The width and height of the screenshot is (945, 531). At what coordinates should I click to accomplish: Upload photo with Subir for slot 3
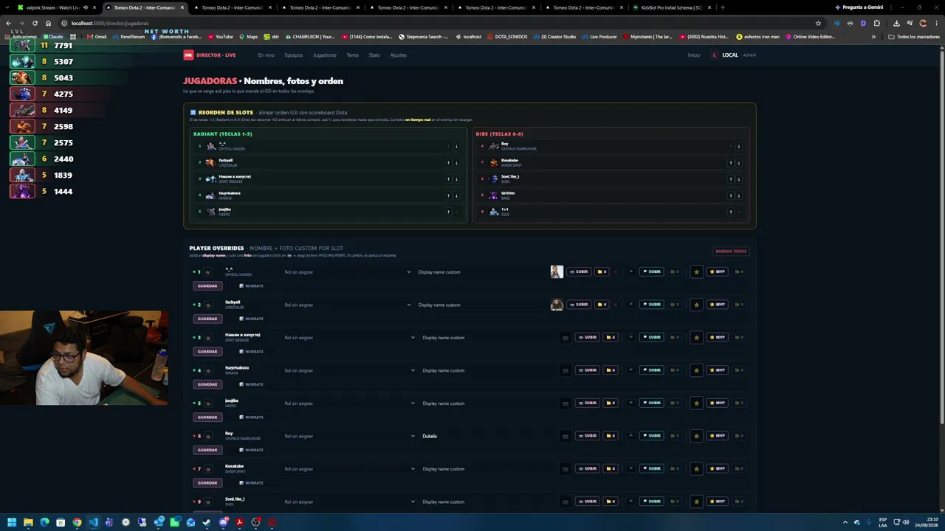(588, 337)
